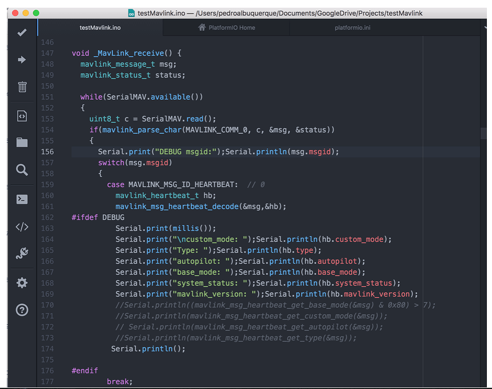Start Find in Project with the magnifier icon
492x389 pixels.
tap(21, 170)
